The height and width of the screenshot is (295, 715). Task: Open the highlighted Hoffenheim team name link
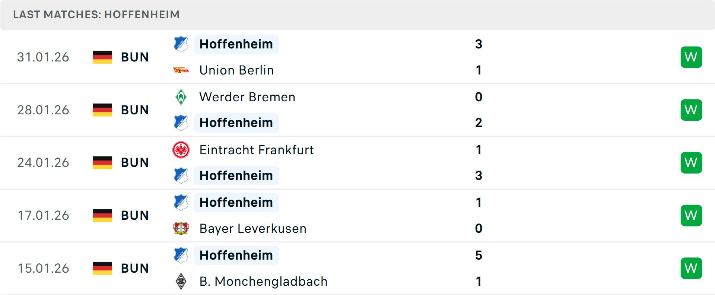[x=236, y=44]
